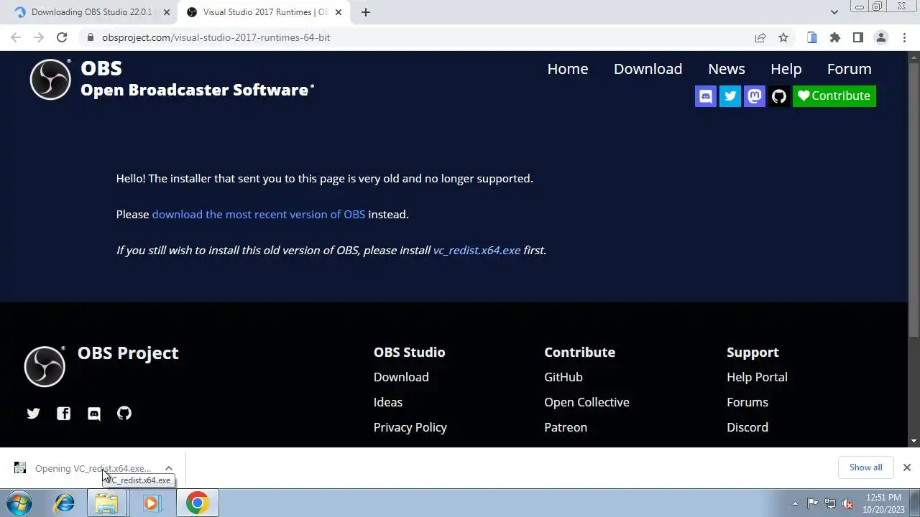This screenshot has width=920, height=517.
Task: Open Help in site navigation
Action: [786, 69]
